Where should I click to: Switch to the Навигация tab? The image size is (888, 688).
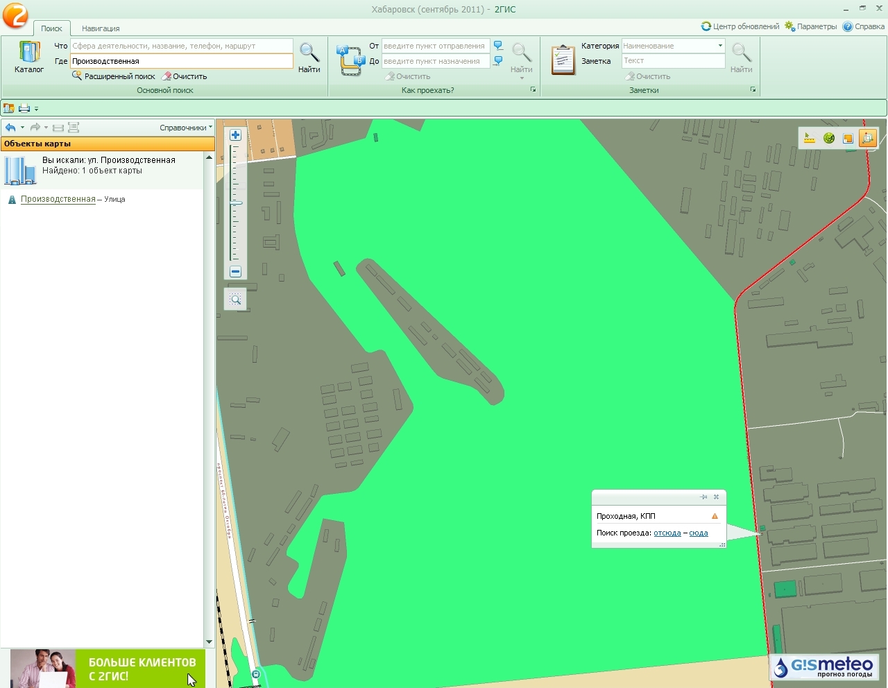click(x=101, y=28)
